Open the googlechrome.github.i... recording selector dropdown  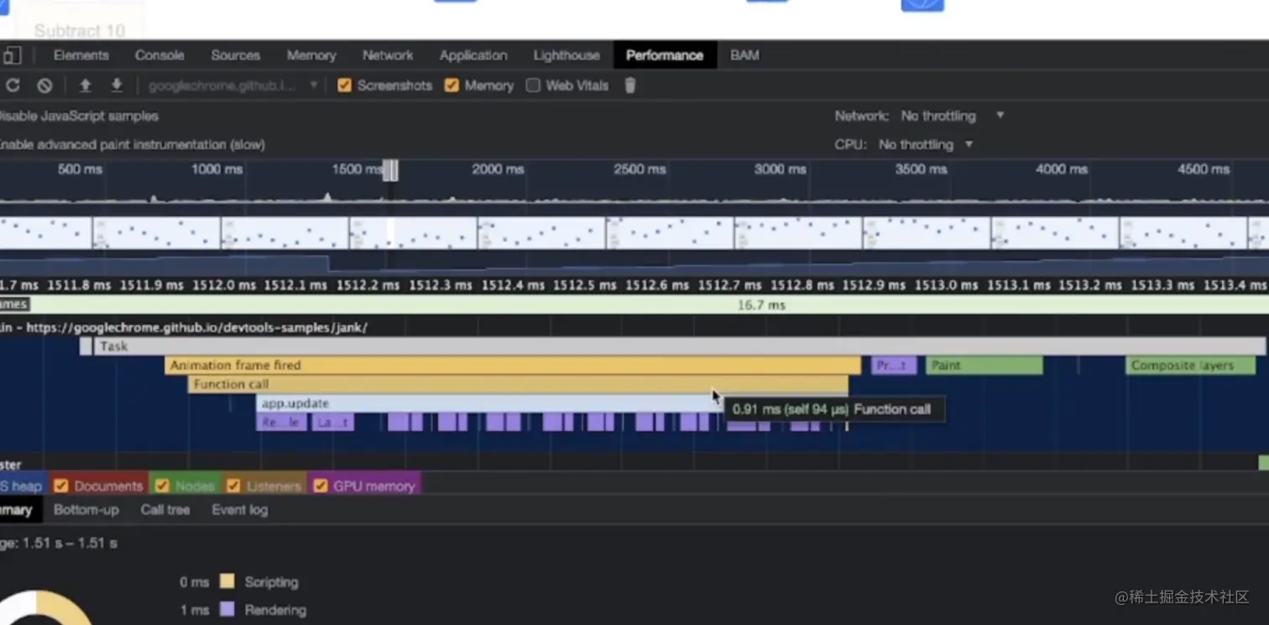tap(233, 86)
